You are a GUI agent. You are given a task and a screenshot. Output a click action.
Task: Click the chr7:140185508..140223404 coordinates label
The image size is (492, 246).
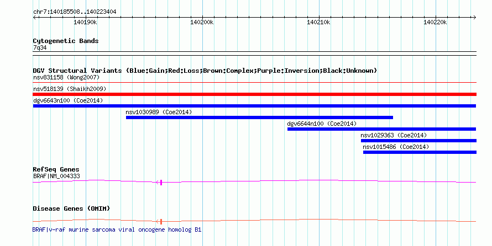pyautogui.click(x=75, y=12)
